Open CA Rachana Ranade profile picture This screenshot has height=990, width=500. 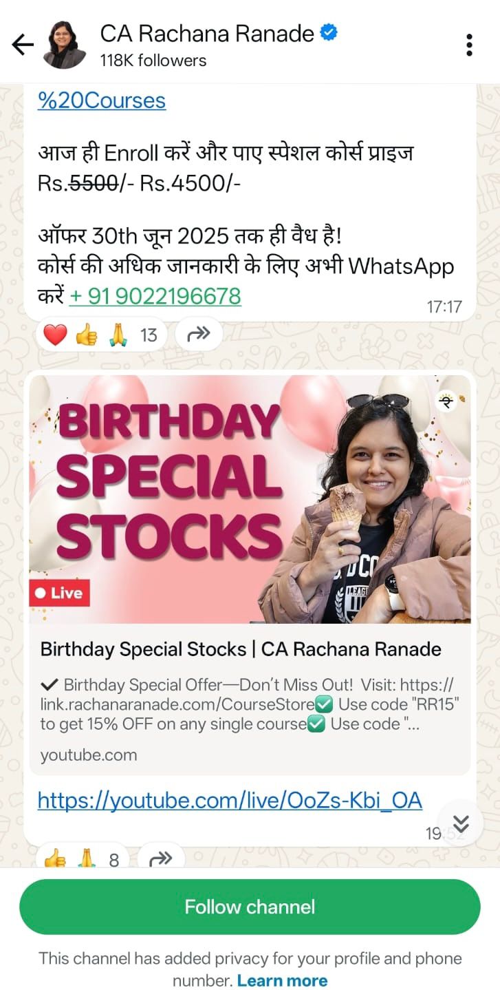[65, 45]
